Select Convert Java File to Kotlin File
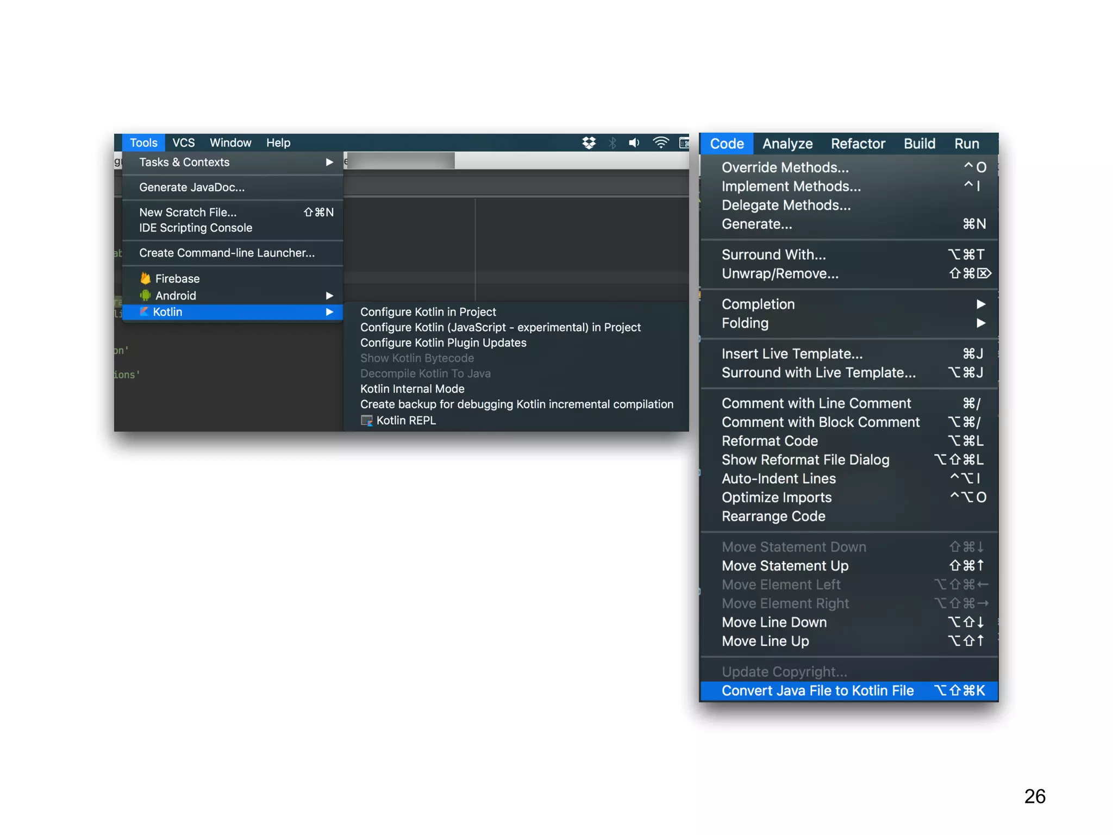 pos(817,690)
